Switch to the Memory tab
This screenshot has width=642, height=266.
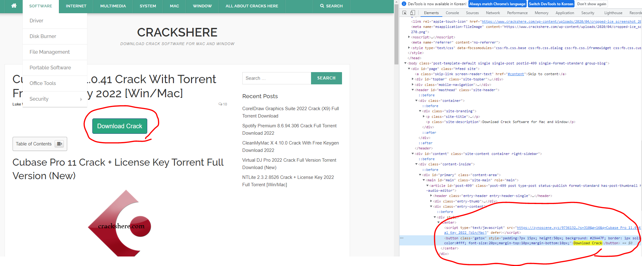[x=542, y=13]
